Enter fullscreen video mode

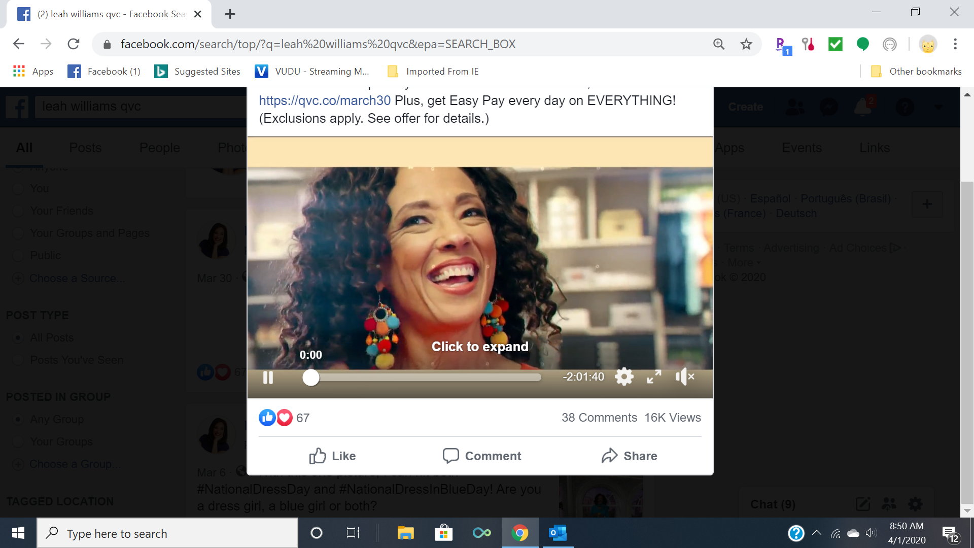pos(653,377)
